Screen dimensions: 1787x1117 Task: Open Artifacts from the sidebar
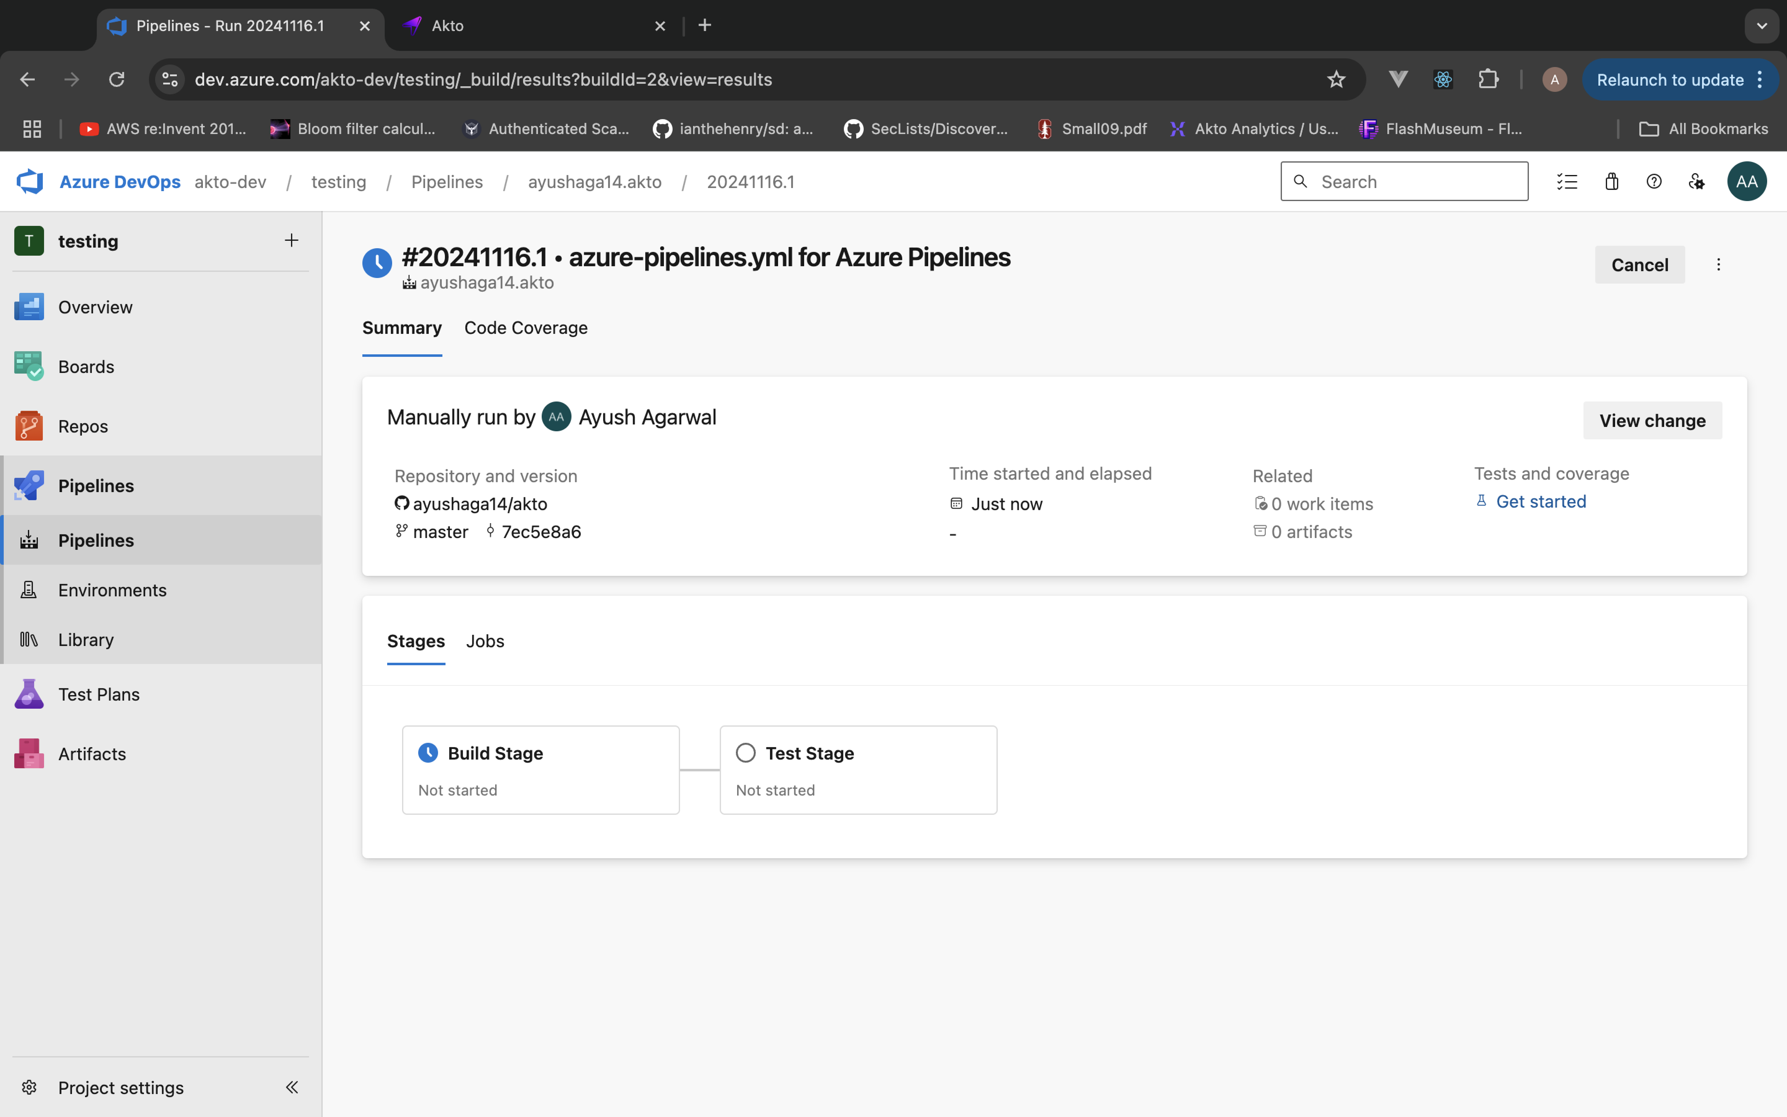coord(92,754)
